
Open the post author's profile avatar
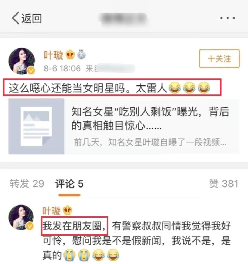(x=22, y=61)
